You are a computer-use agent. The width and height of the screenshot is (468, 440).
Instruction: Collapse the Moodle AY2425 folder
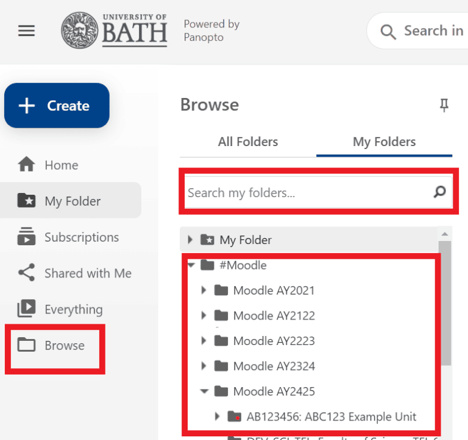205,391
